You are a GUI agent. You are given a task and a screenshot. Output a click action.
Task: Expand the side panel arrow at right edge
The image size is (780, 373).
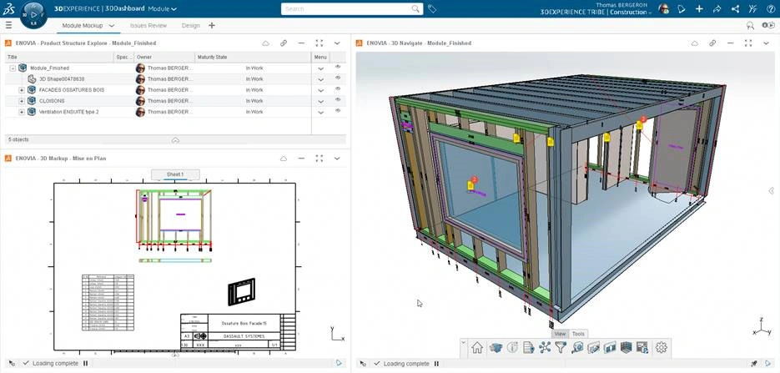pos(771,190)
